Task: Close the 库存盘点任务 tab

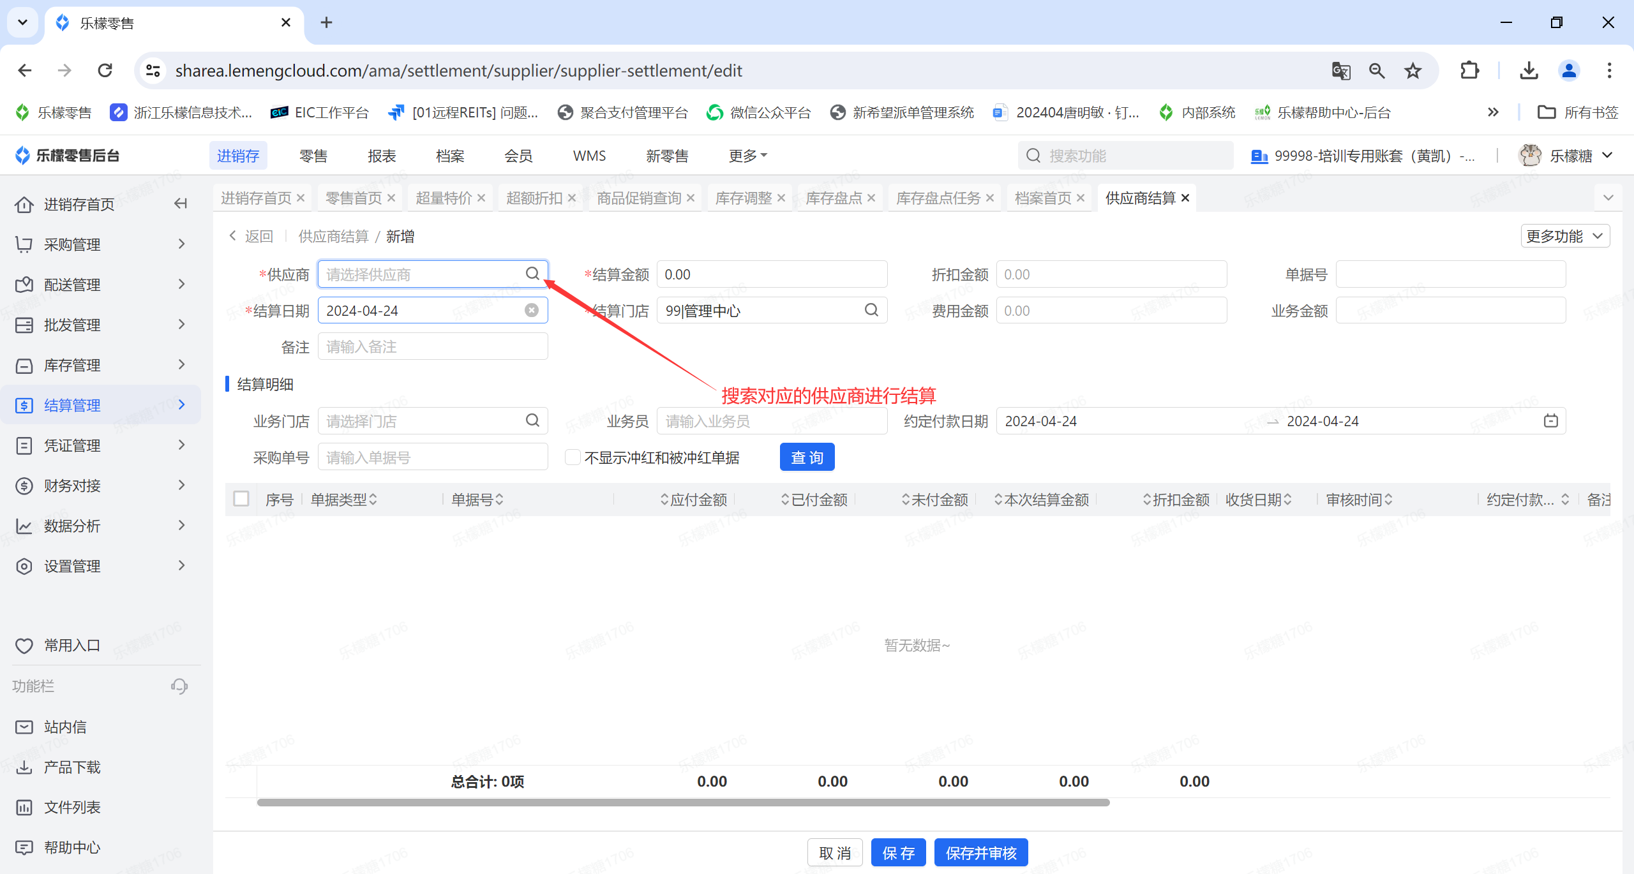Action: click(990, 198)
